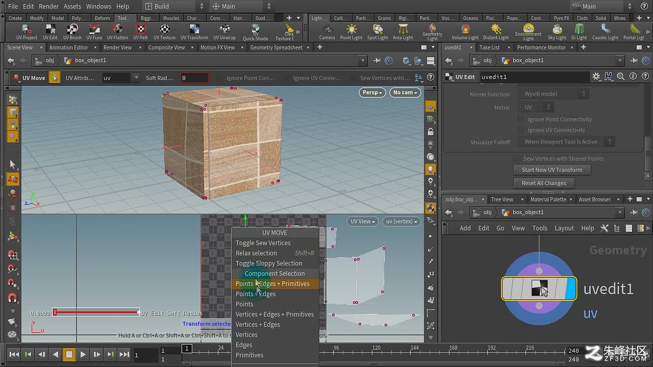Screen dimensions: 653x367
Task: Select Points + Edges + Primitives menu entry
Action: (275, 283)
